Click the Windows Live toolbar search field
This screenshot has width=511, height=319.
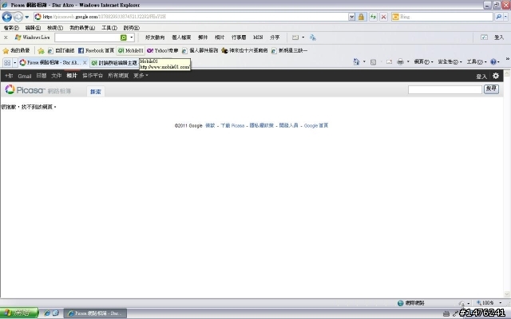[87, 37]
